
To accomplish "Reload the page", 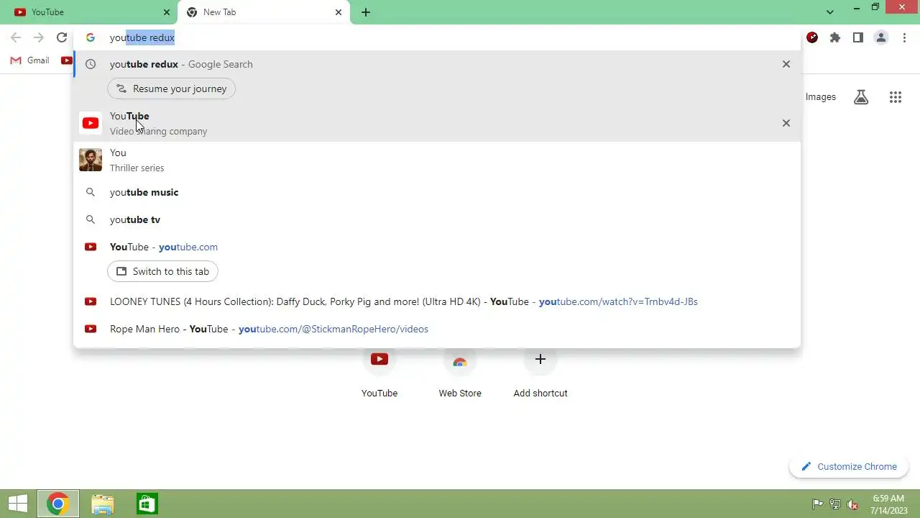I will (62, 37).
